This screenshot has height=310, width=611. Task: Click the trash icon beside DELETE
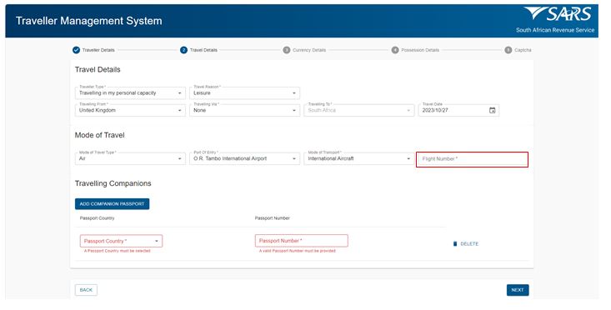point(455,244)
